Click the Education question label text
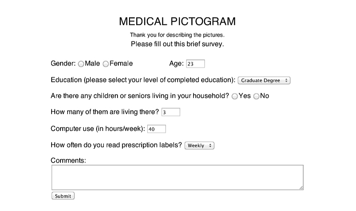356x211 pixels. tap(143, 80)
